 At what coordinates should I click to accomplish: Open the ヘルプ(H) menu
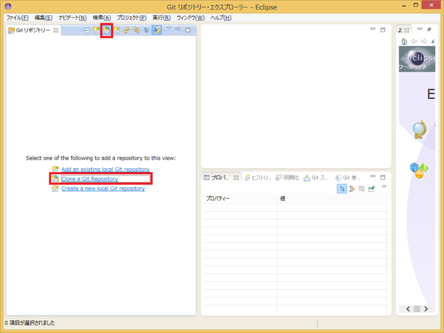(x=221, y=18)
